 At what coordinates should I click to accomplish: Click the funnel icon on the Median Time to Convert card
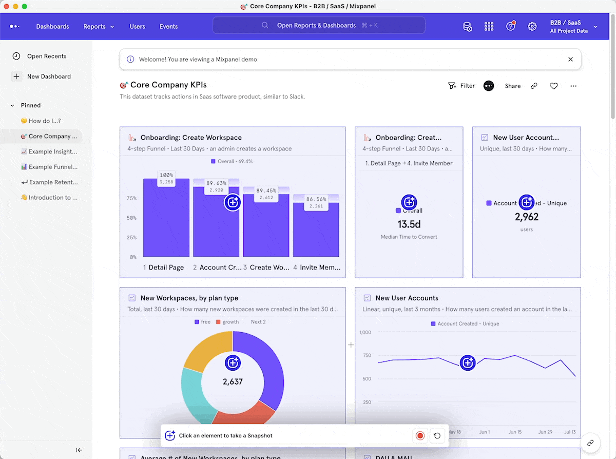tap(367, 138)
